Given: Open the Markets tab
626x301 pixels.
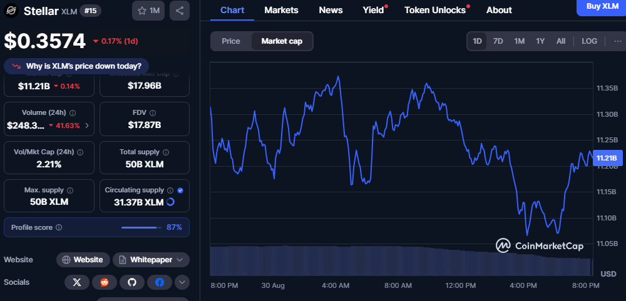Looking at the screenshot, I should [x=282, y=10].
